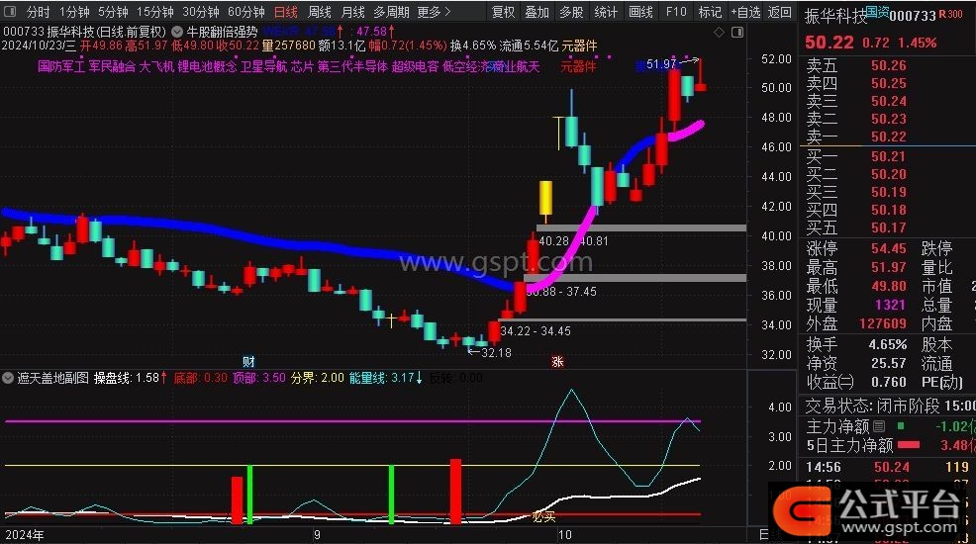Open F10 company information
Screen dimensions: 976x544
[x=675, y=12]
